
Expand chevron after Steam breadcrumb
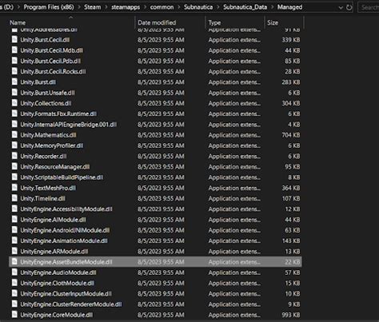pos(106,7)
